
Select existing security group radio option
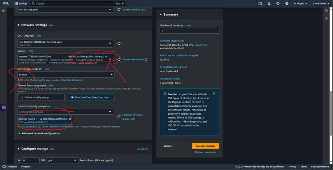point(91,97)
